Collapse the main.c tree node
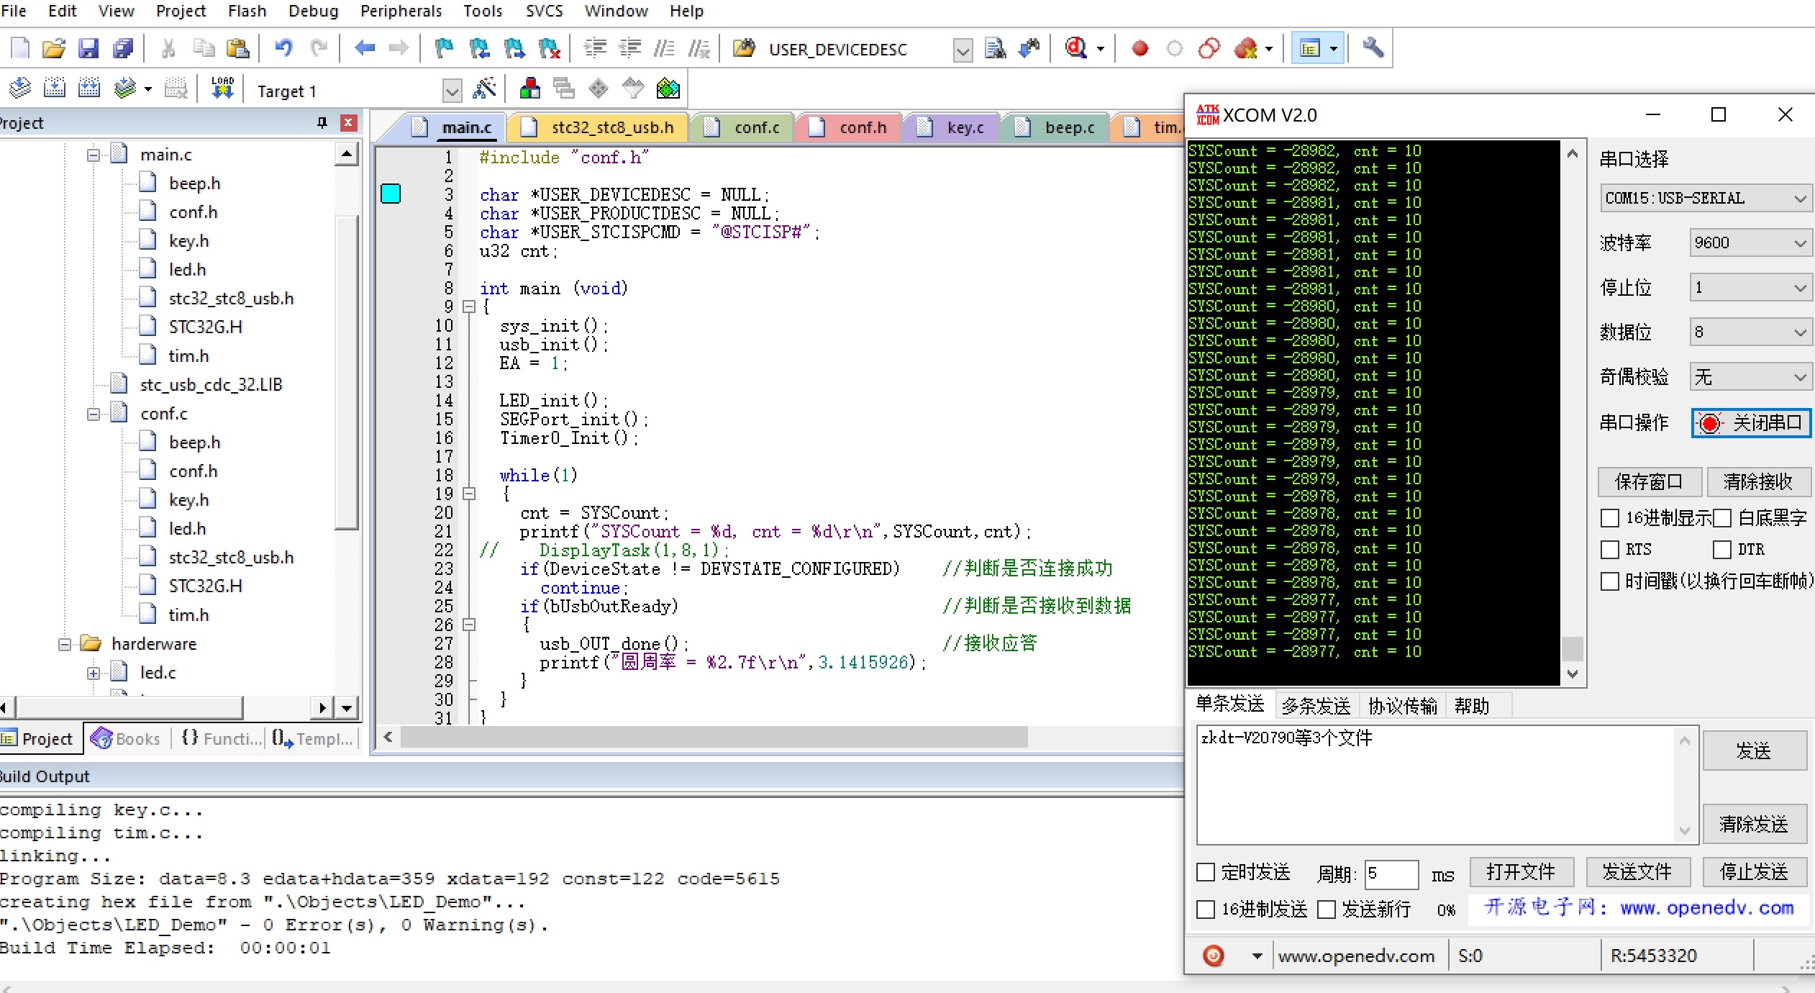This screenshot has width=1815, height=993. click(94, 155)
